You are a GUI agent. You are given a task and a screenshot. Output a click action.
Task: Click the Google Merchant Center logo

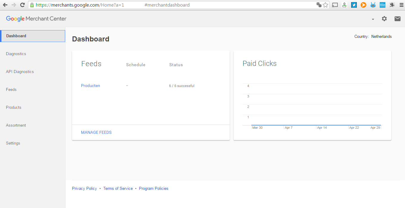coord(36,19)
